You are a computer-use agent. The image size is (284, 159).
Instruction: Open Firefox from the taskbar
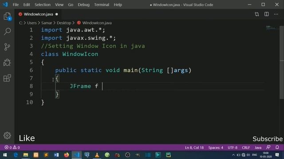[67, 155]
